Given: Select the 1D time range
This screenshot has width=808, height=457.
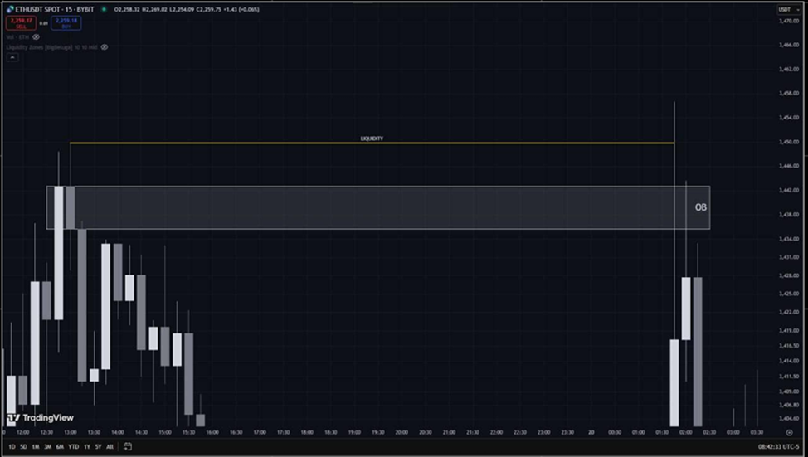Looking at the screenshot, I should [12, 446].
